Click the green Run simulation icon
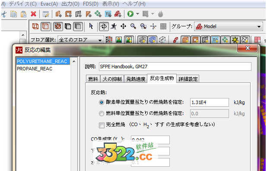The image size is (267, 171). tap(130, 14)
